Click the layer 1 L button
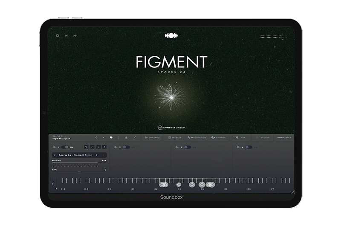This screenshot has width=341, height=226. point(98,147)
